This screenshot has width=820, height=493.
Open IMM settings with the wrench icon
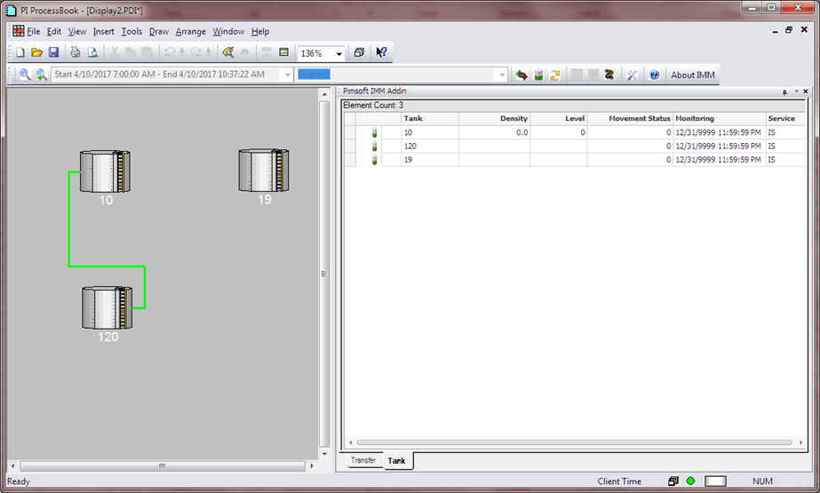click(633, 76)
